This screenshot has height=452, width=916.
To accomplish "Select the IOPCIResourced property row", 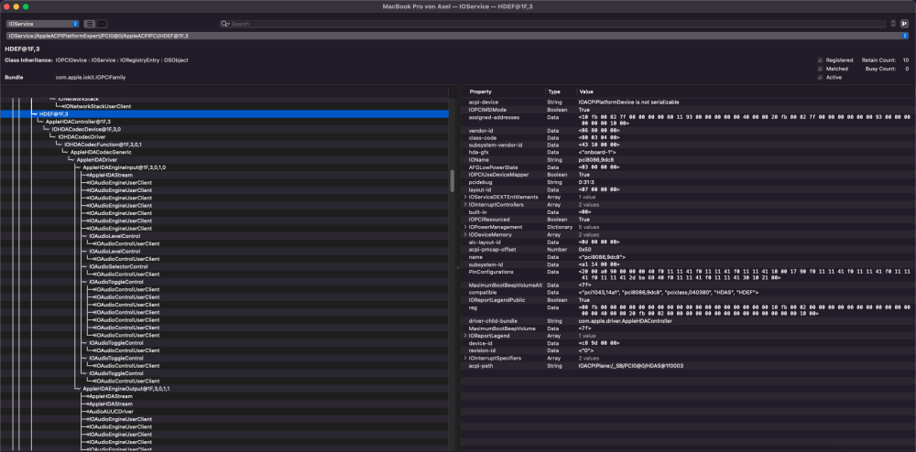I will point(688,220).
